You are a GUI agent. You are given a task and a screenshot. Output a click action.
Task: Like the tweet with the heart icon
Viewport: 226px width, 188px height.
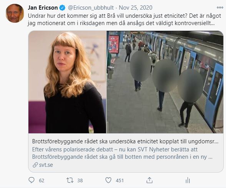coord(108,180)
